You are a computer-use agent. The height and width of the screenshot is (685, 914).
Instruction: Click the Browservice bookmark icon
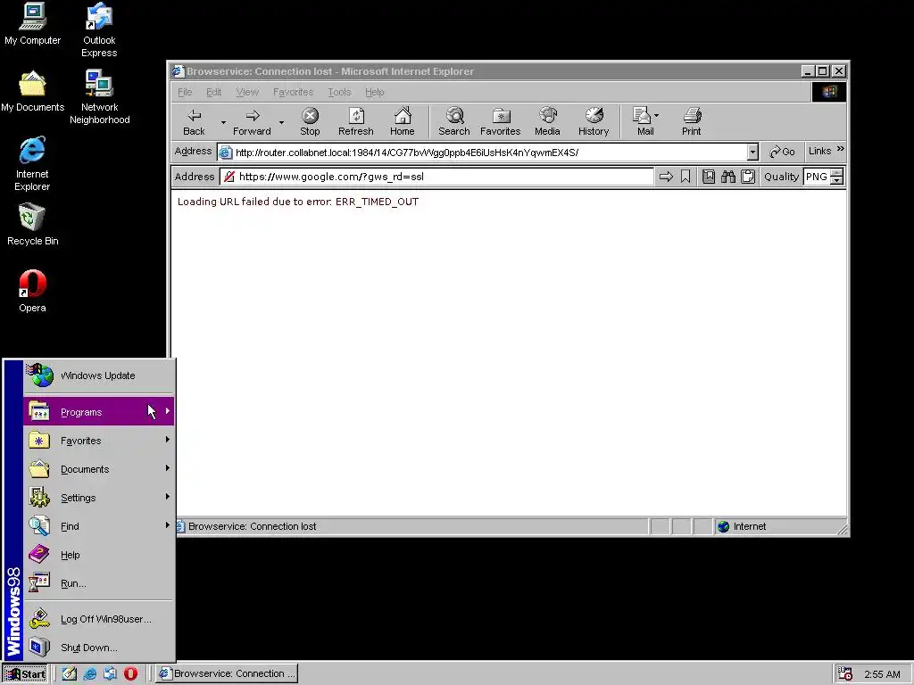pos(685,177)
